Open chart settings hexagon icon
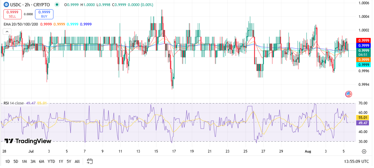 click(364, 151)
